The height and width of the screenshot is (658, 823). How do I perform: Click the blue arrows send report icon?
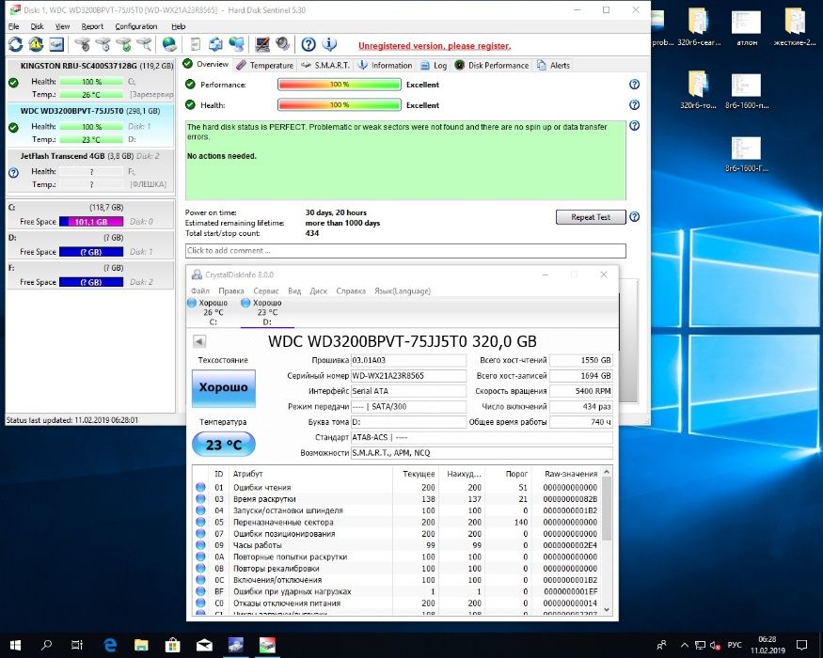[x=215, y=44]
